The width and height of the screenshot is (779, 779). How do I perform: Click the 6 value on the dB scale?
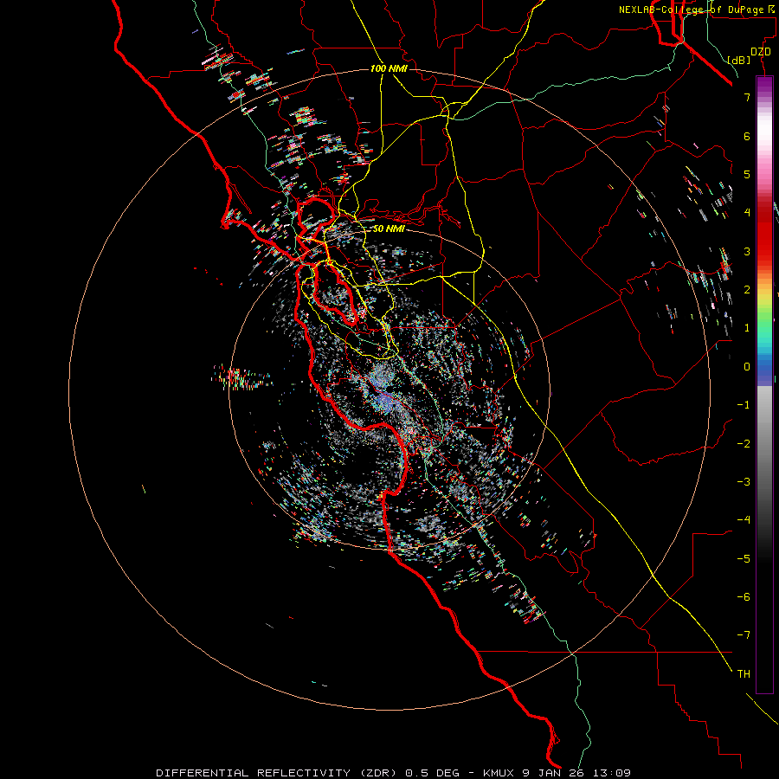point(747,136)
